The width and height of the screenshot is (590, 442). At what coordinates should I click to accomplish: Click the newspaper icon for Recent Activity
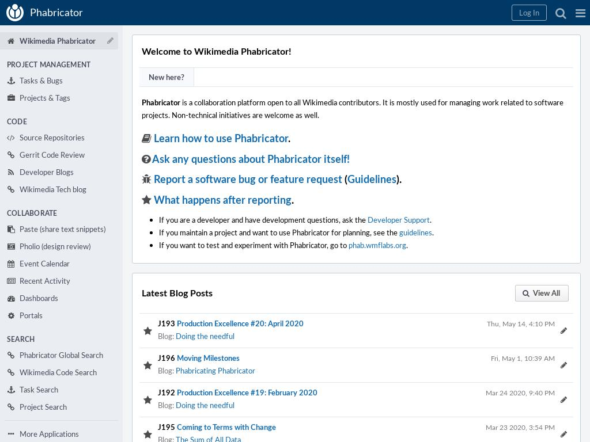12,281
